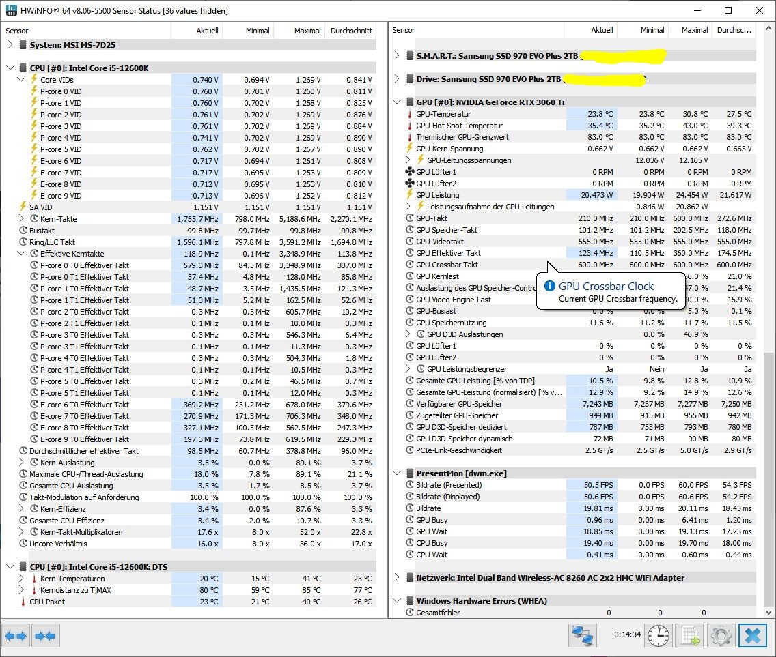Click the right panel scroll down arrow

tap(768, 612)
